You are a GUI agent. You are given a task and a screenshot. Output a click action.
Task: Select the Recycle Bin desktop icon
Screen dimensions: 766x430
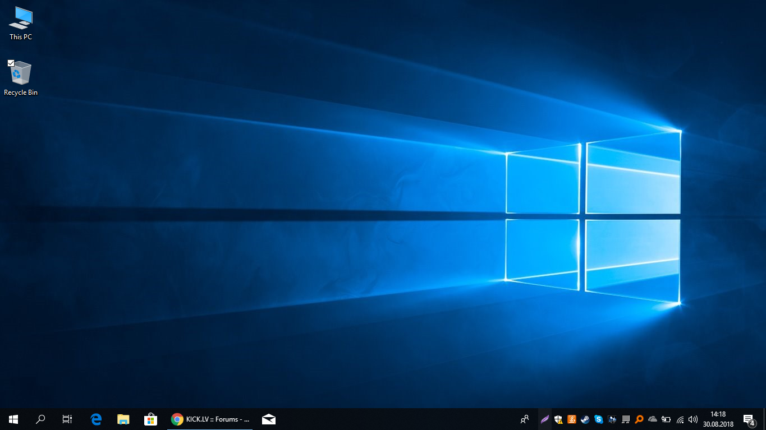coord(21,78)
